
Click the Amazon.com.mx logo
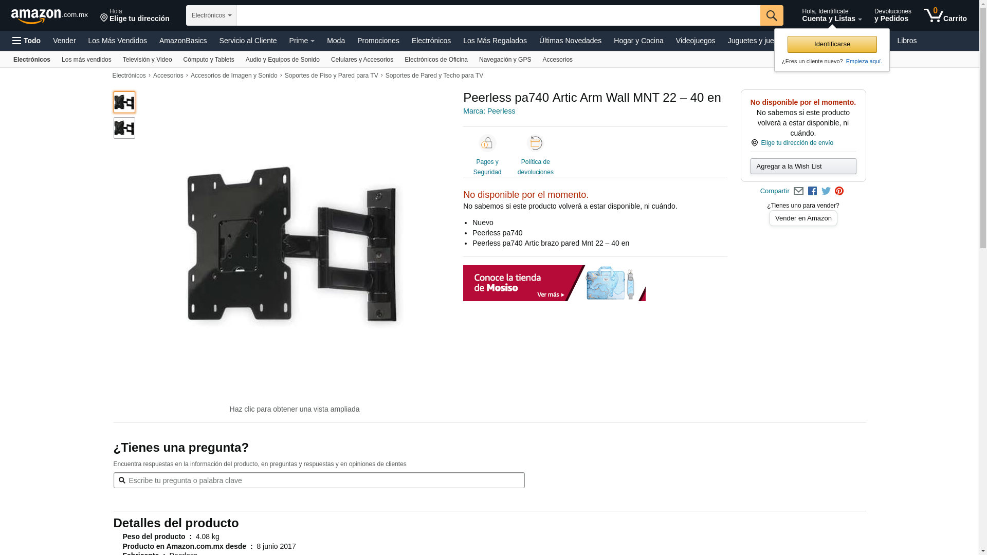coord(49,16)
